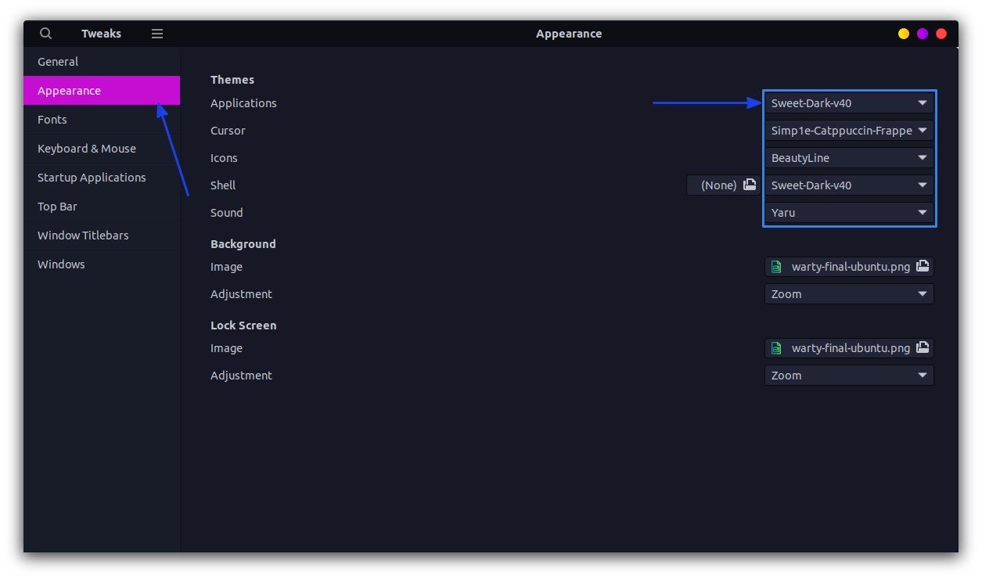982x579 pixels.
Task: Click the search icon in the header bar
Action: (45, 33)
